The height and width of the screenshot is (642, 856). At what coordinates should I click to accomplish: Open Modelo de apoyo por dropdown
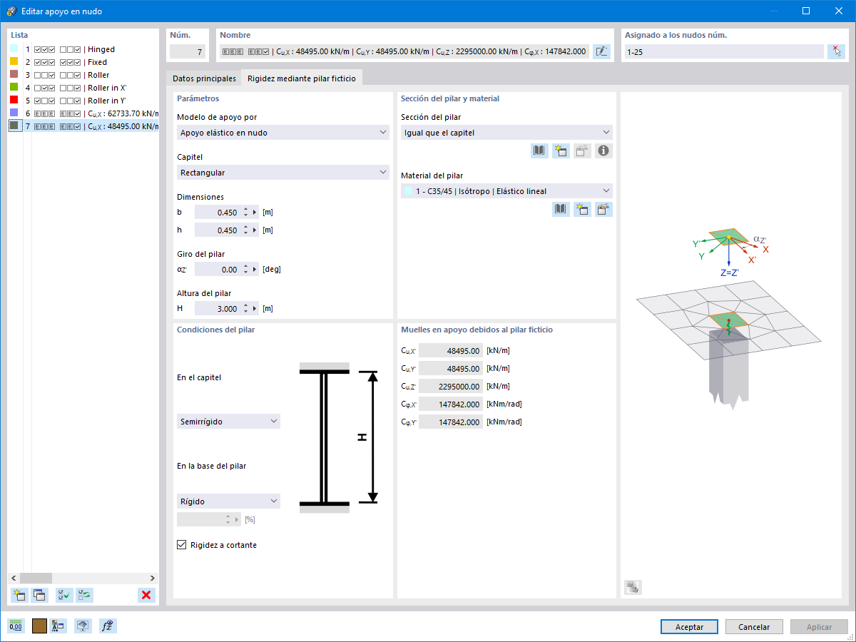(x=282, y=133)
